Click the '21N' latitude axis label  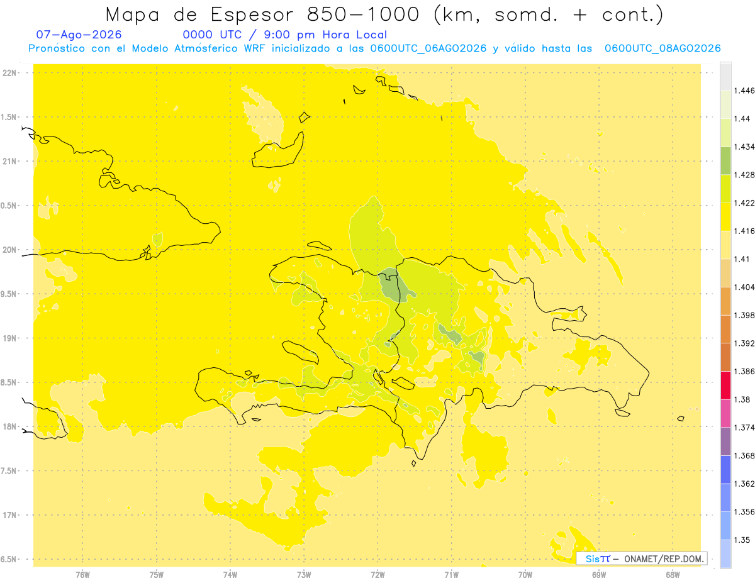(9, 161)
